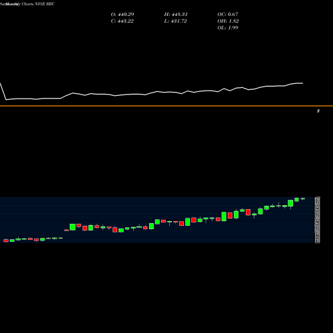Click the open price value 'O: 440.29'

(123, 15)
